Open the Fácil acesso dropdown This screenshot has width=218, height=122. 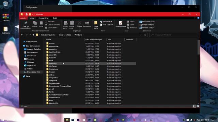point(107,25)
